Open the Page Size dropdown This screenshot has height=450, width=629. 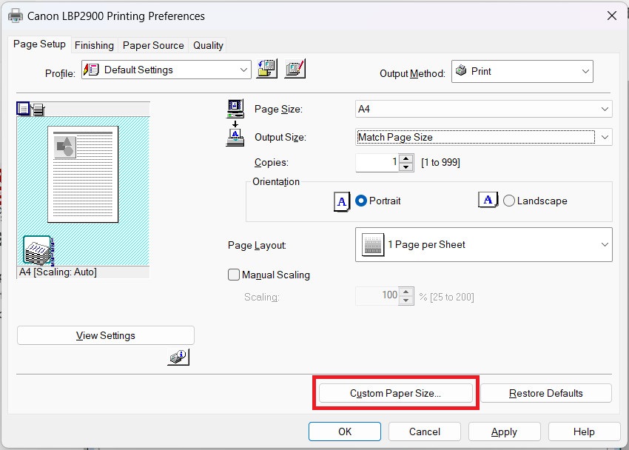[x=484, y=109]
